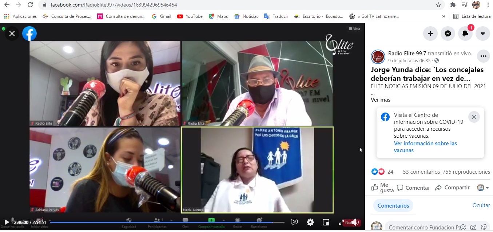Click the video progress bar to seek
The height and width of the screenshot is (232, 493).
pos(164,222)
